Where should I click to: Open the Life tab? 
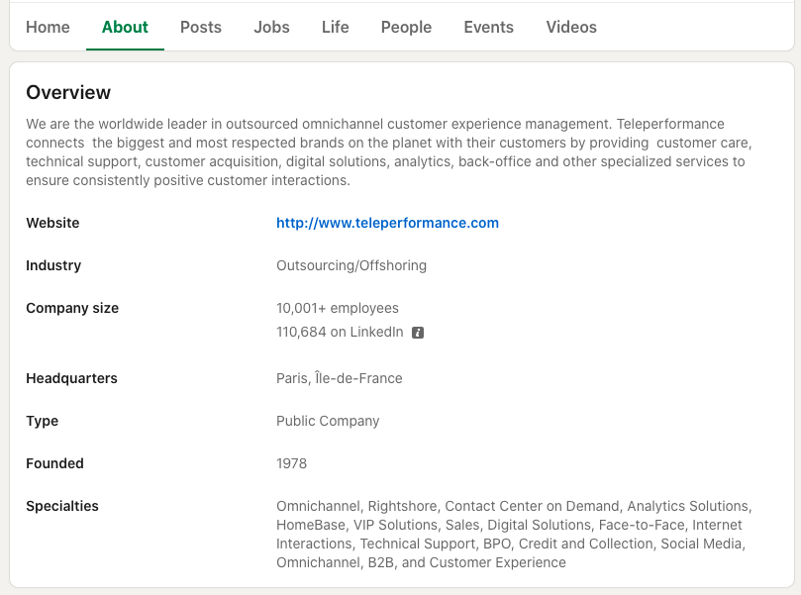pos(335,27)
